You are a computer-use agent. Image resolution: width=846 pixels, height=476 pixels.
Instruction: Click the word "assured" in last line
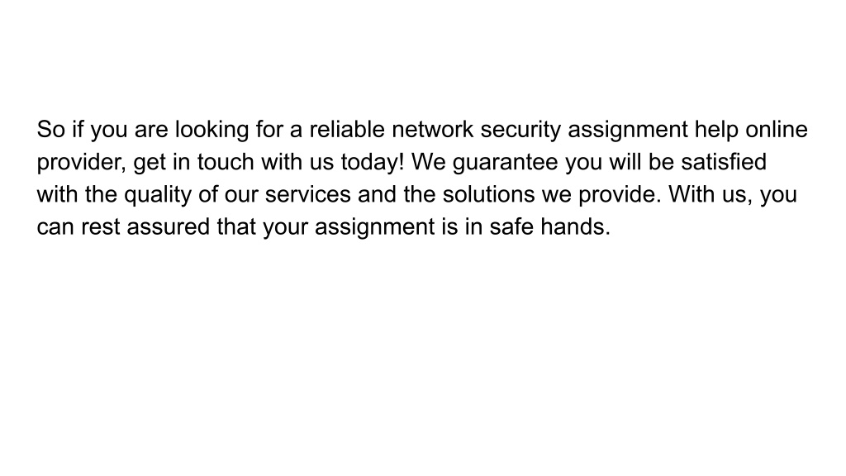tap(169, 226)
